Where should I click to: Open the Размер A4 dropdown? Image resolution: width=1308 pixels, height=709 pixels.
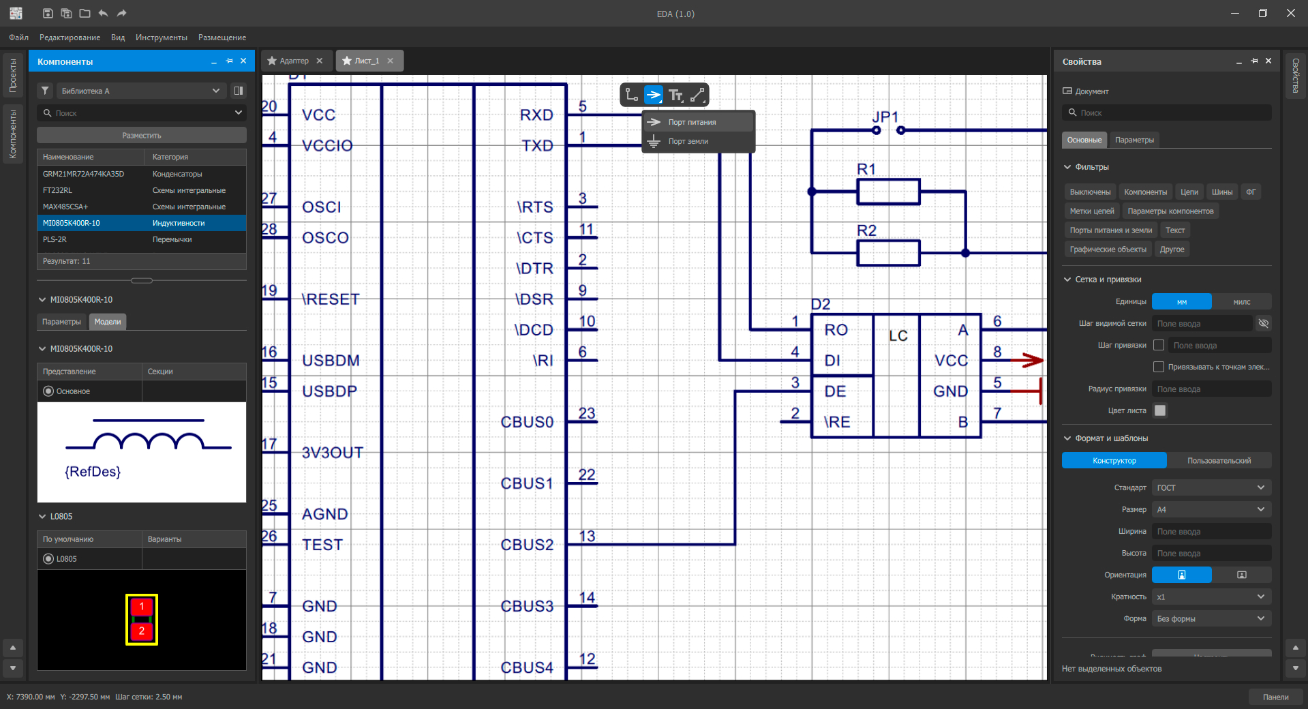(x=1212, y=509)
